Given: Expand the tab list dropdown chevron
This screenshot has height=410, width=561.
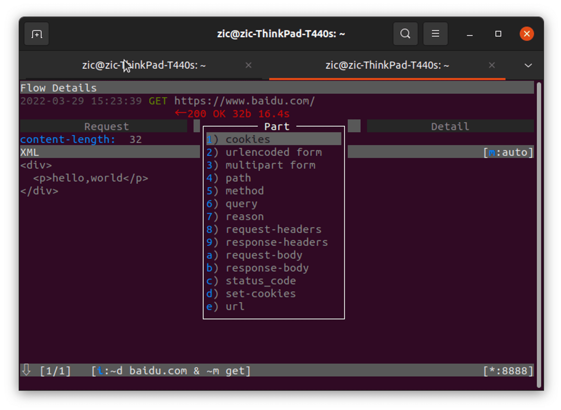Looking at the screenshot, I should pyautogui.click(x=528, y=65).
